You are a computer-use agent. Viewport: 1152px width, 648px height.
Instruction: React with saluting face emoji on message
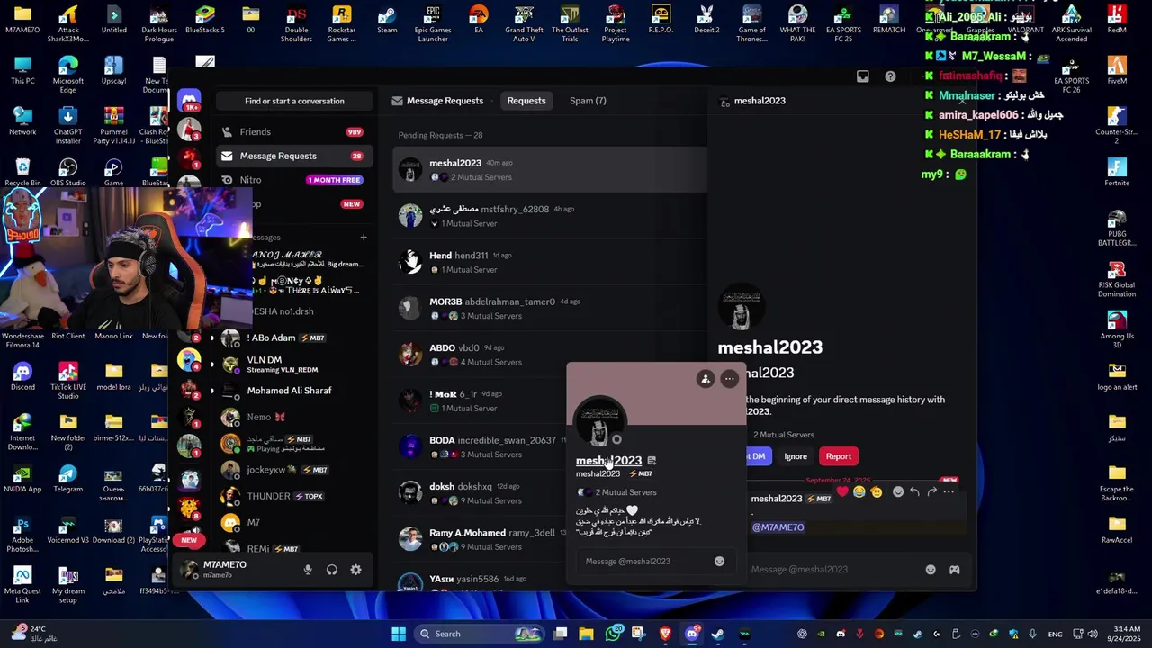pos(877,491)
